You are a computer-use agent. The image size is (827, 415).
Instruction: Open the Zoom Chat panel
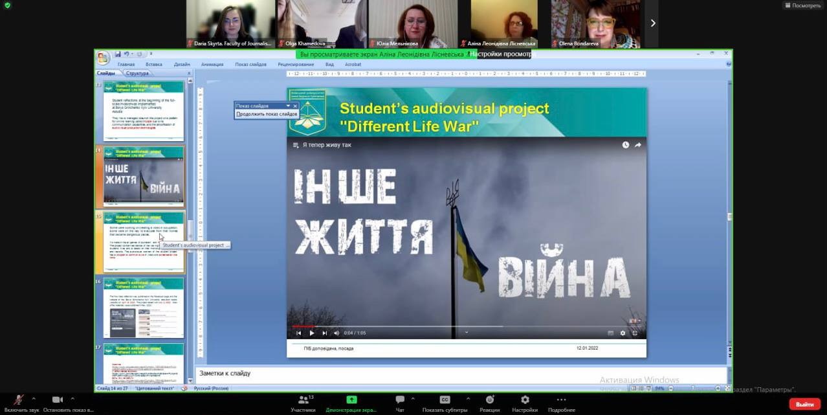400,400
